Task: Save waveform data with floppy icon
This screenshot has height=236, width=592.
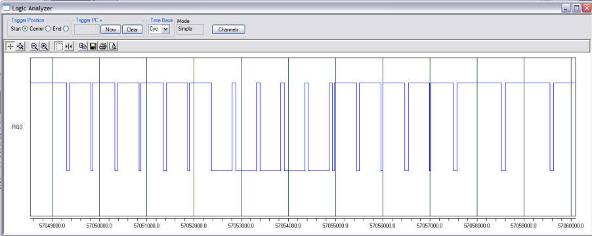Action: coord(93,47)
